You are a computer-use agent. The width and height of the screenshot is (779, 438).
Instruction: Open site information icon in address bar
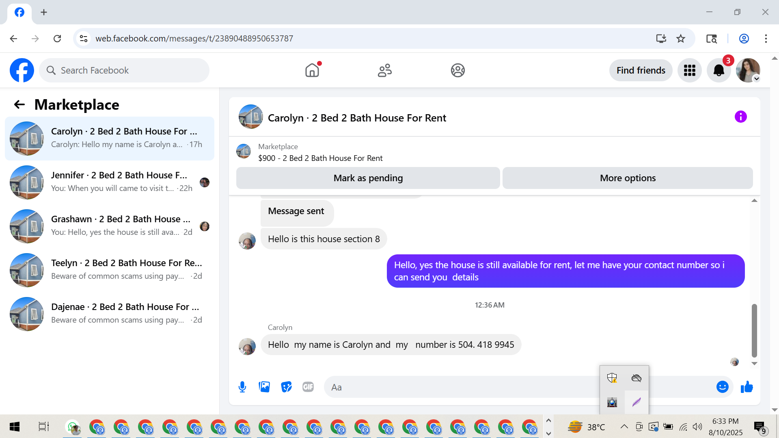(84, 39)
